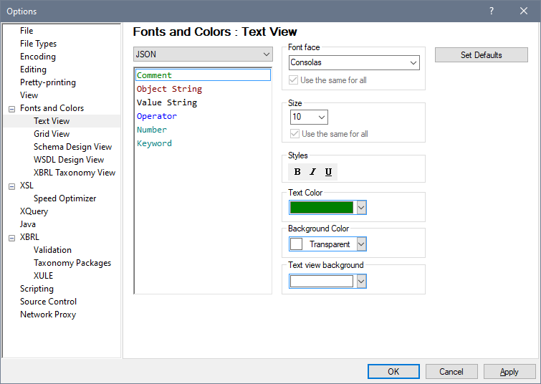Toggle the Italic style button
The image size is (541, 384).
click(312, 172)
